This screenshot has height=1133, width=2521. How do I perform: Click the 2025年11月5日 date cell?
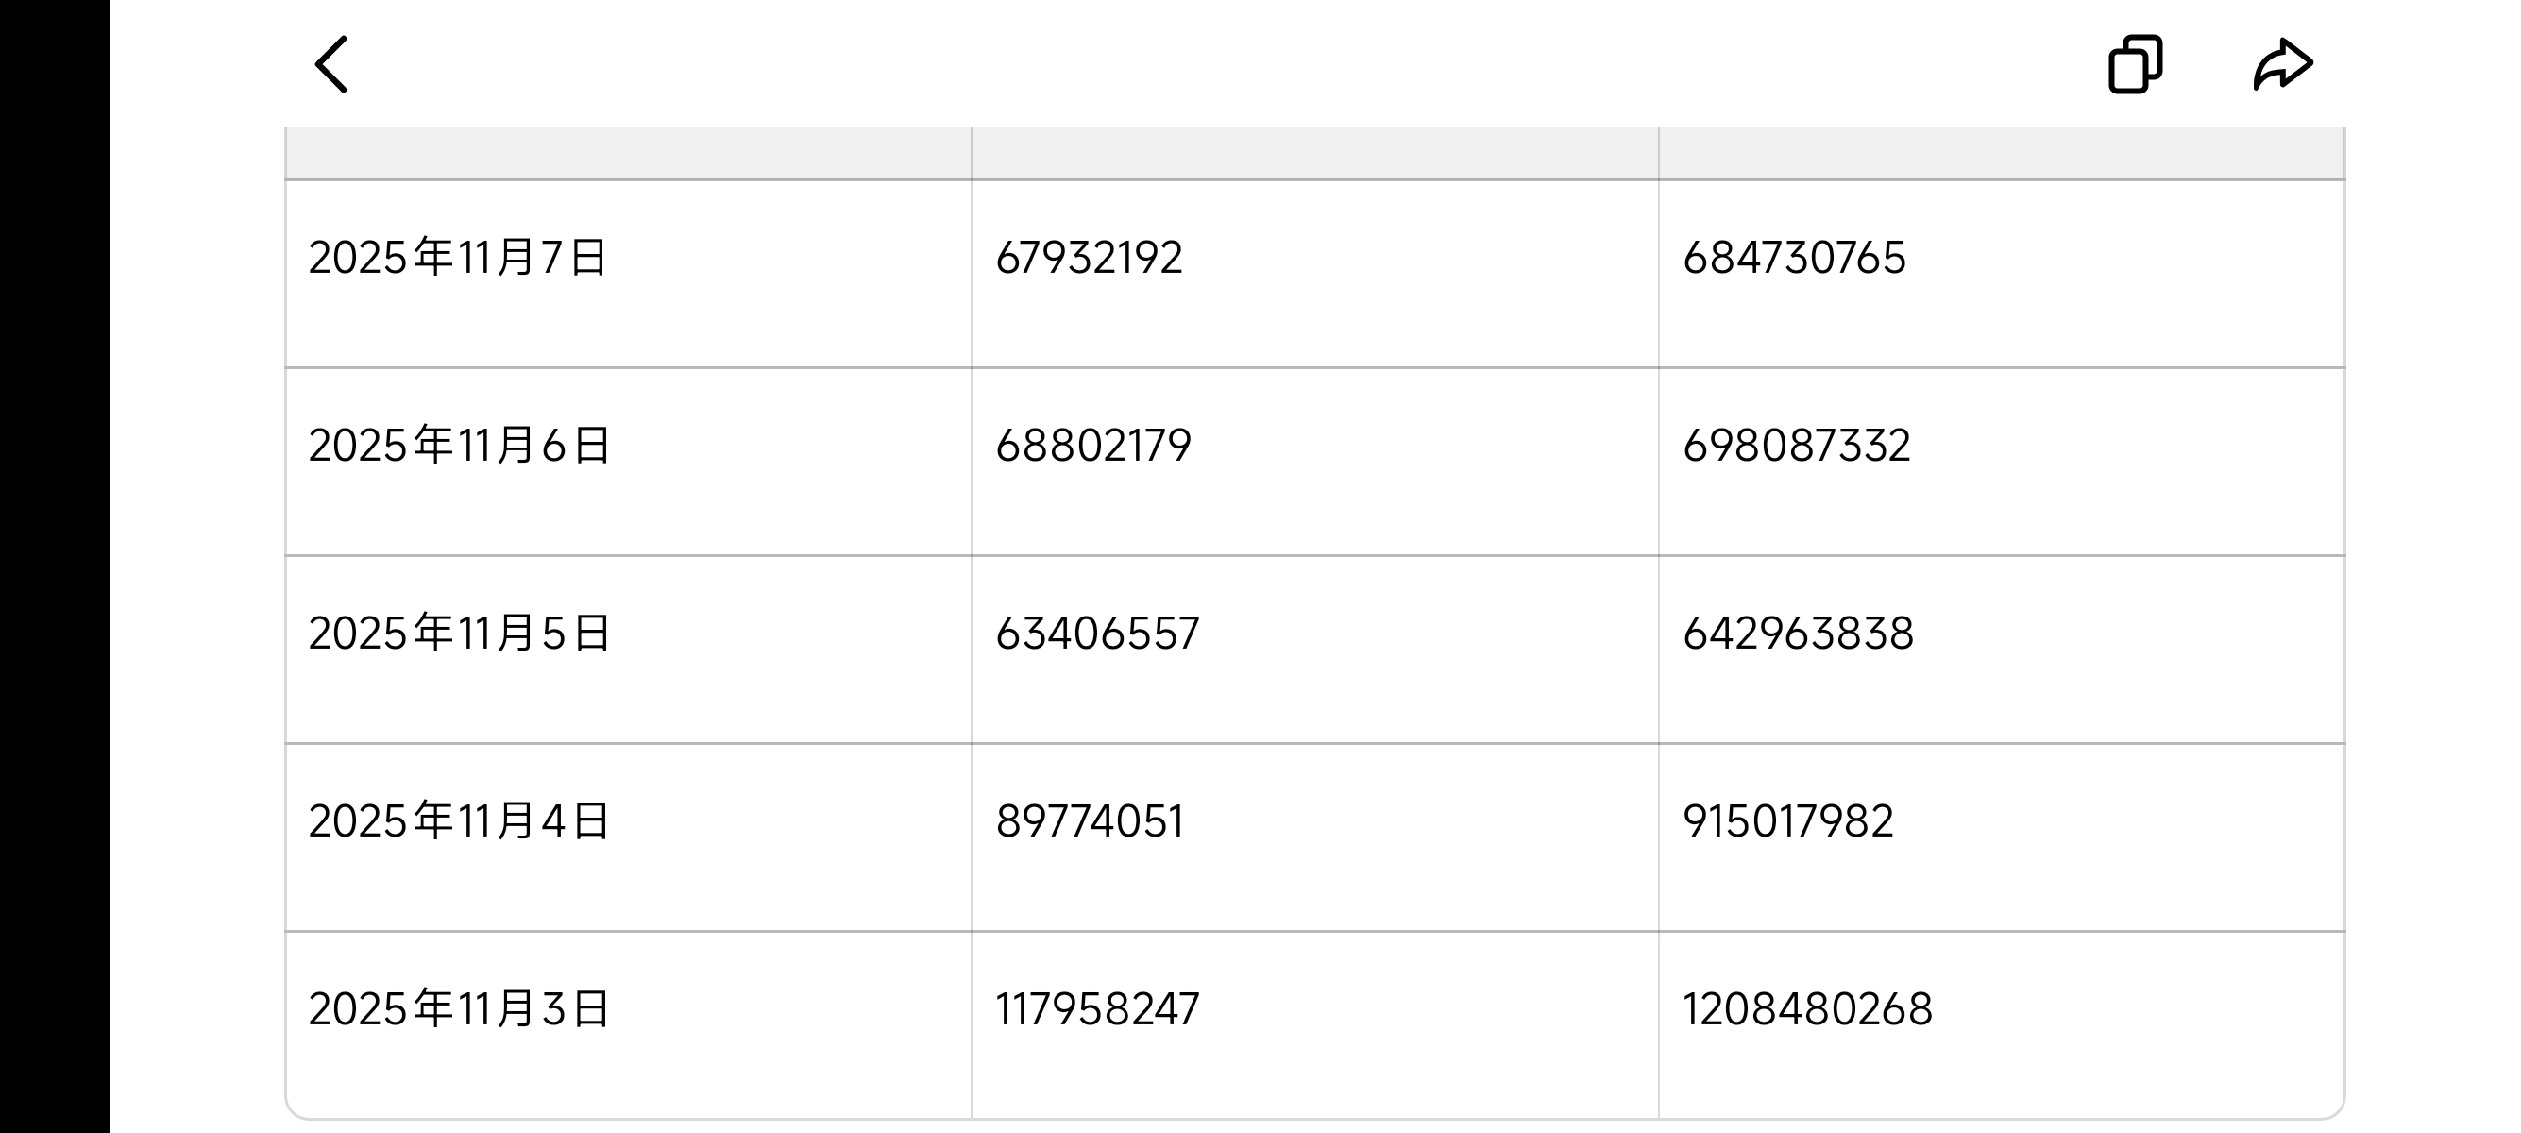pos(460,634)
